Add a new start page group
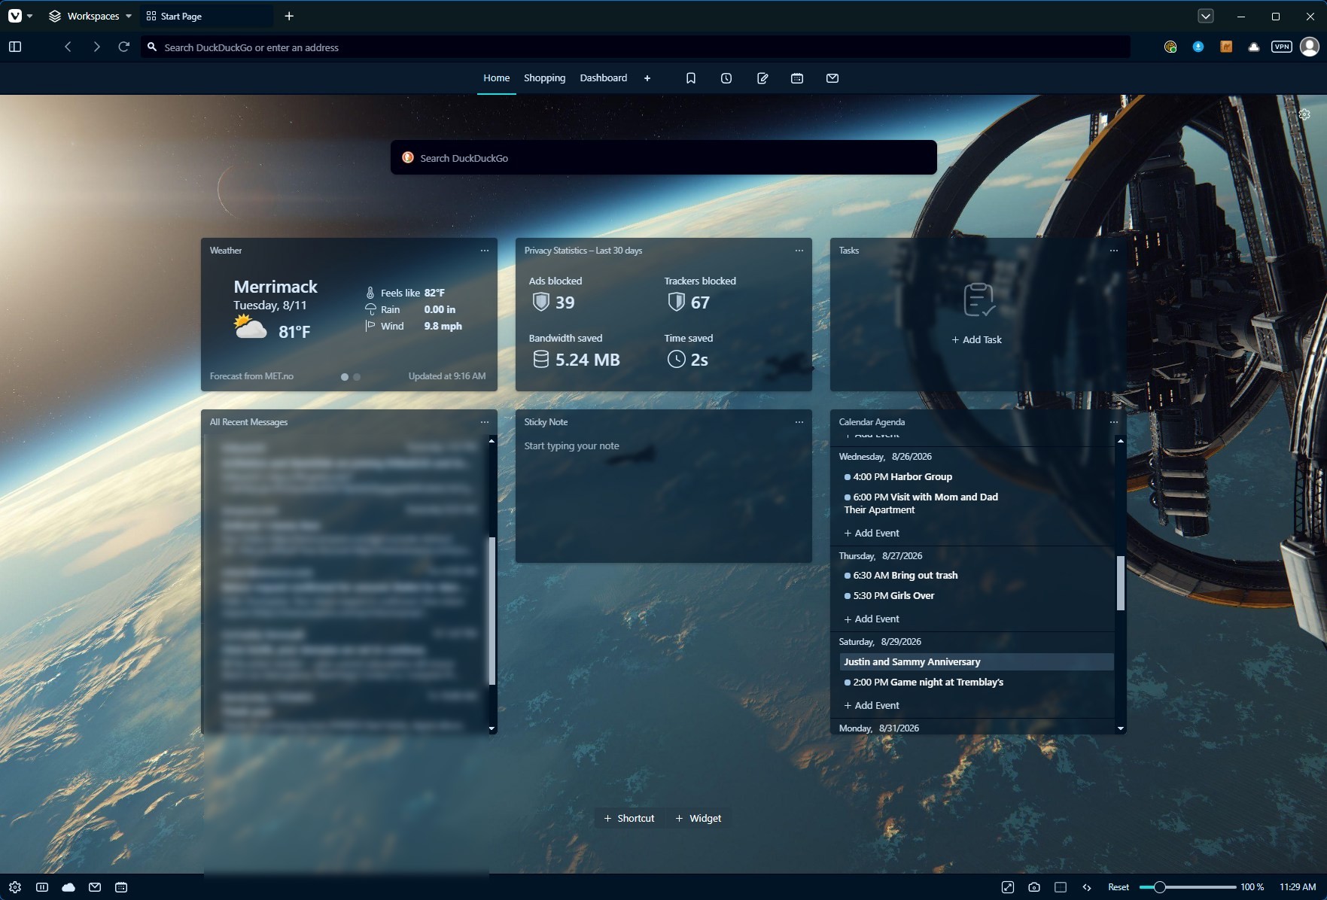Viewport: 1327px width, 900px height. click(647, 78)
